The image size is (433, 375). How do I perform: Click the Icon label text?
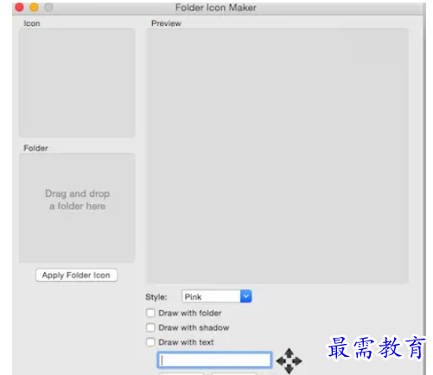pos(32,23)
